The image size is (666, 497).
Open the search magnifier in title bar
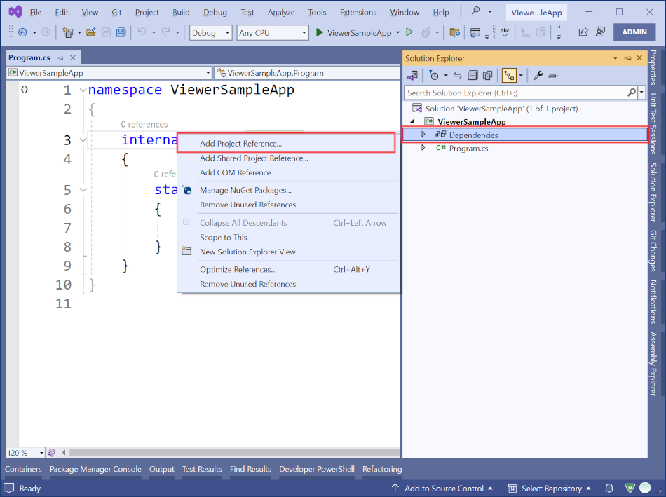coord(476,11)
